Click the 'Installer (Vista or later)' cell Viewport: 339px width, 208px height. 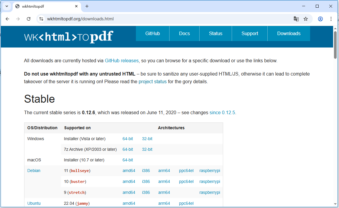(85, 139)
